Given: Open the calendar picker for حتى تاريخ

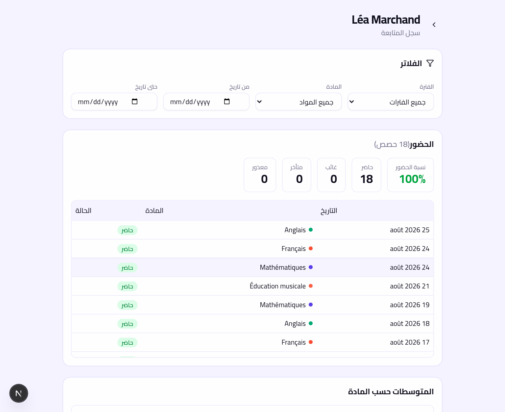Looking at the screenshot, I should [134, 102].
